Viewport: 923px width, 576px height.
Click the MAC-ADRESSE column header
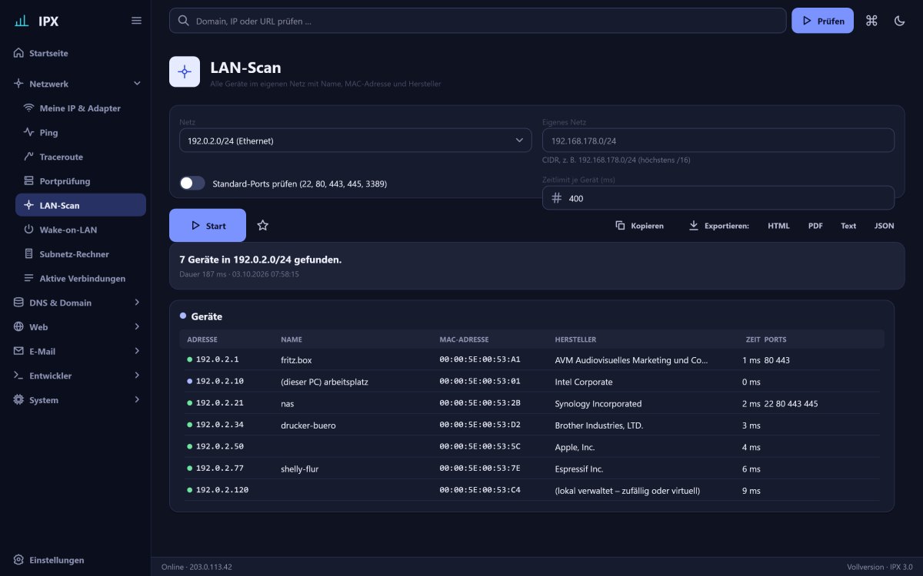click(x=464, y=339)
